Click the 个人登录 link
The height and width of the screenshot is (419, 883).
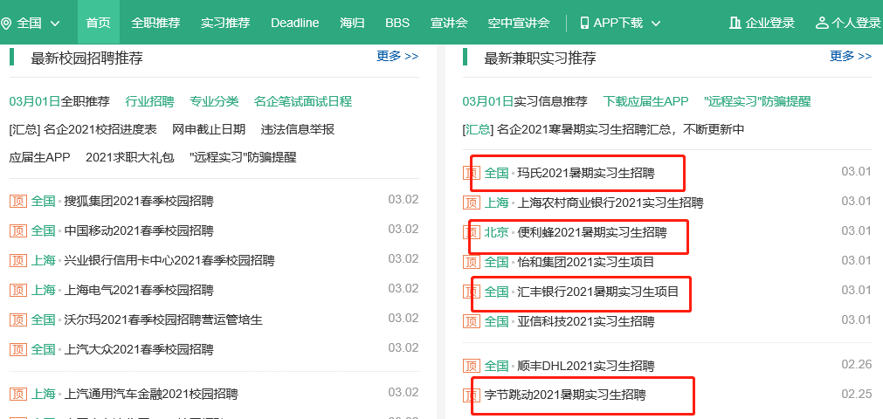pyautogui.click(x=856, y=23)
